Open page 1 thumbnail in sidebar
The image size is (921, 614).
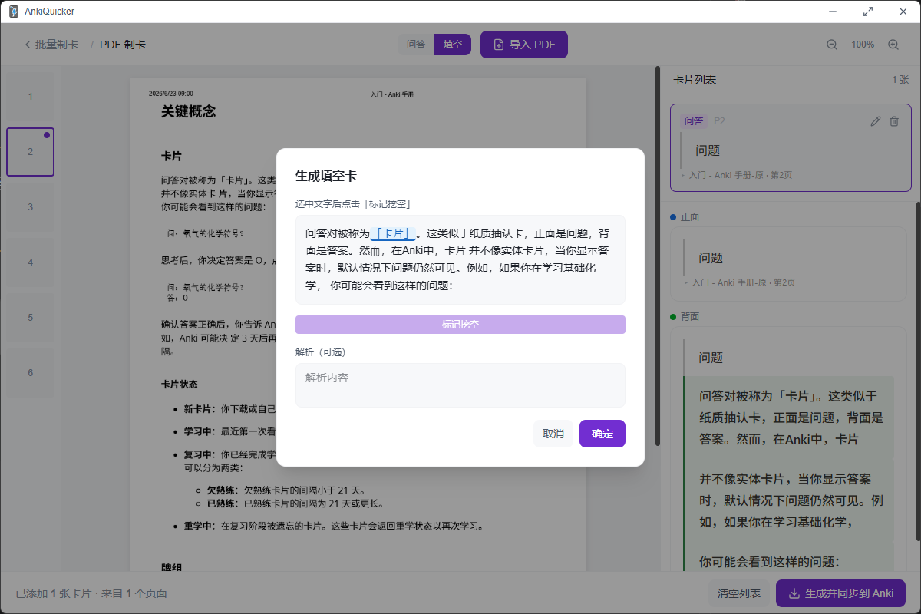[31, 97]
